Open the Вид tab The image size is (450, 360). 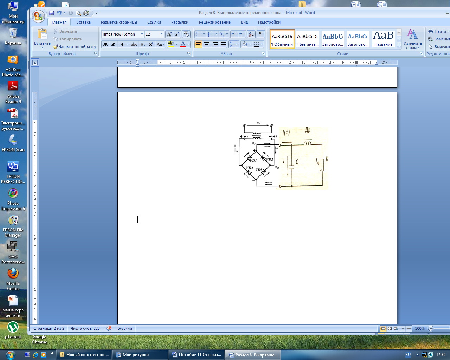click(x=244, y=22)
